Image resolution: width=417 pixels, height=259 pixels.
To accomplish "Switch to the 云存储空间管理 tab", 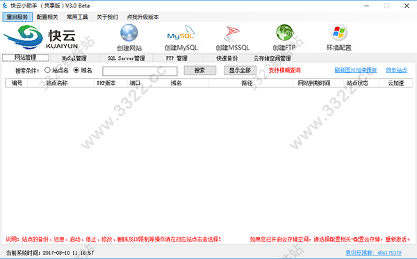I will click(272, 58).
